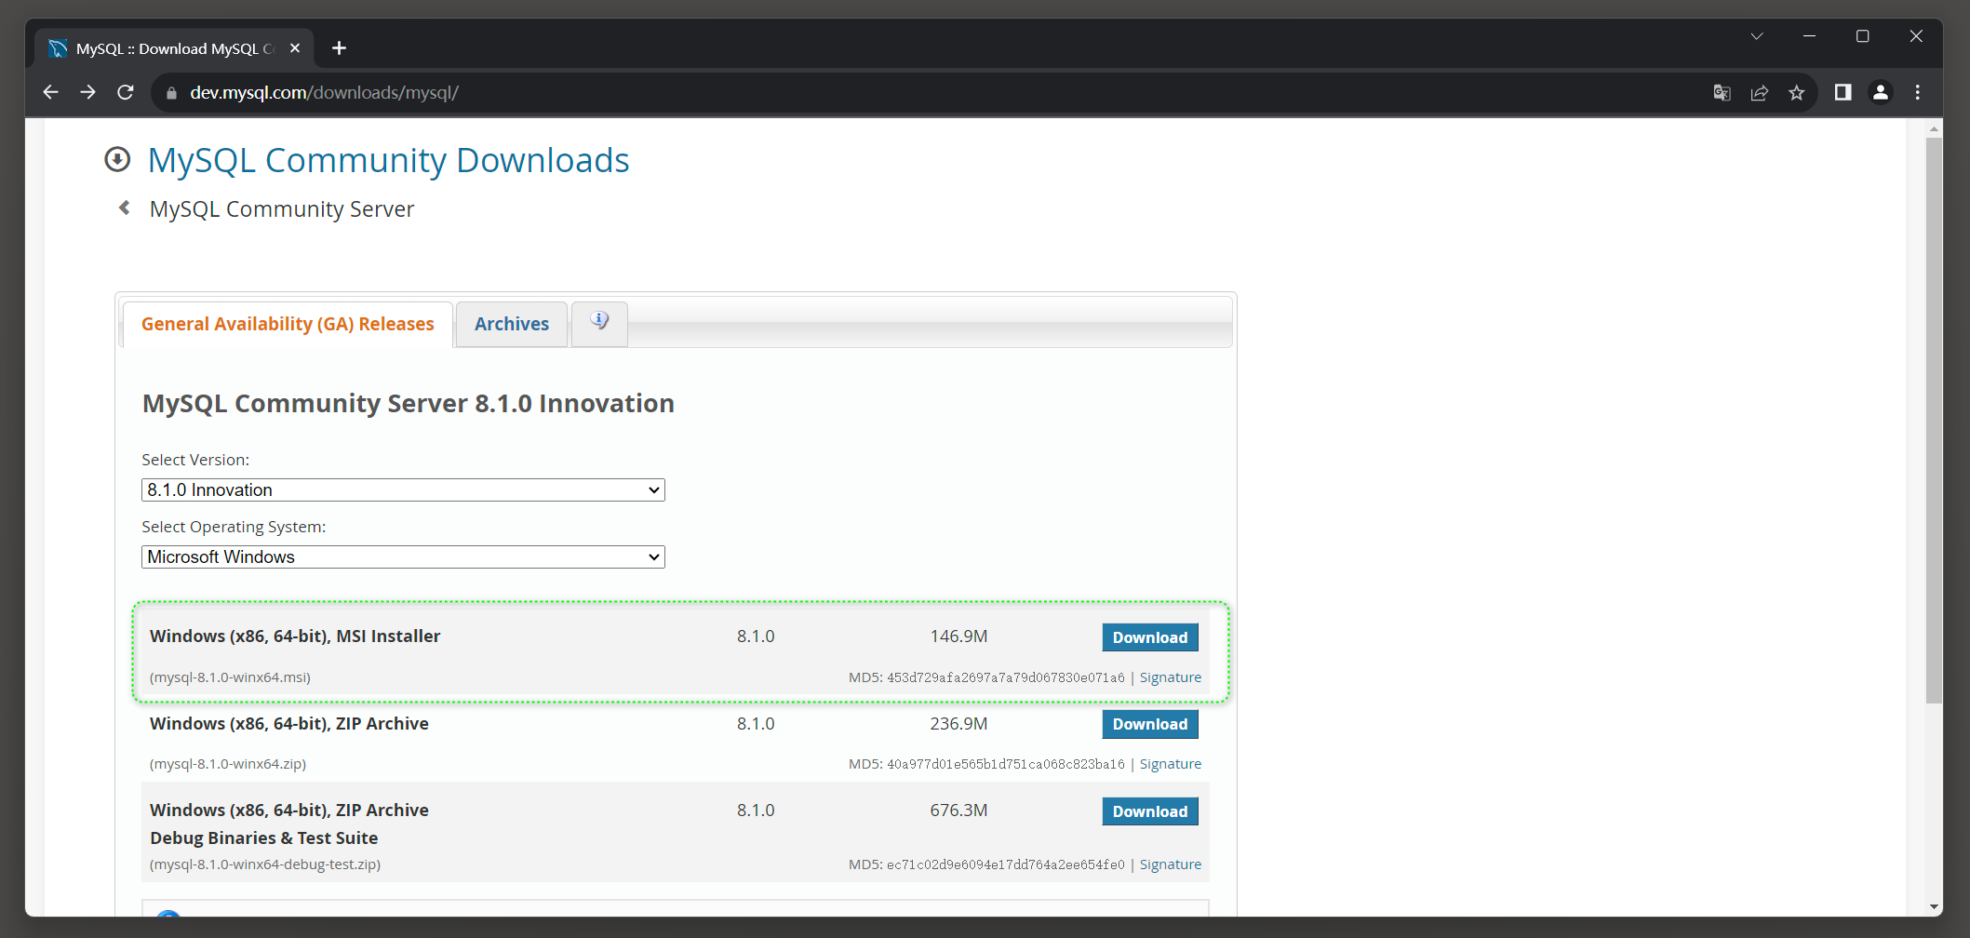Close the MySQL download tab

coord(295,48)
